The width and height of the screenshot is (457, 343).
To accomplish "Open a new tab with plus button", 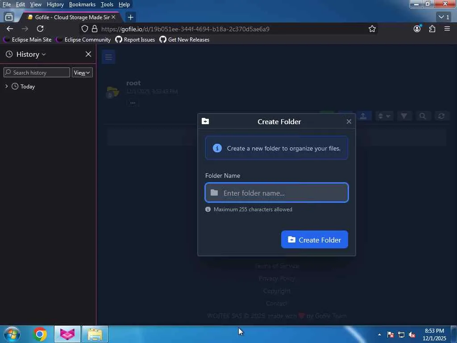I will click(x=131, y=17).
